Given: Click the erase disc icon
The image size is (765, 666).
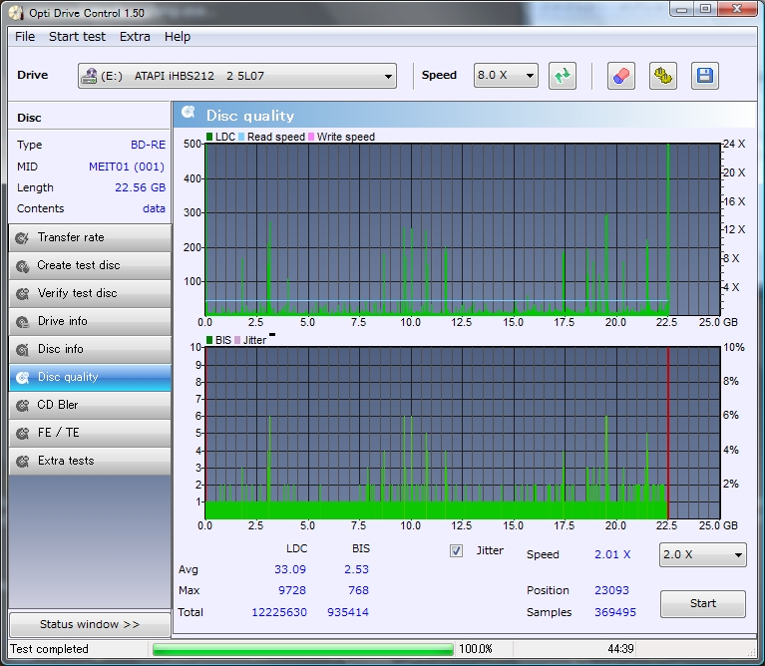Looking at the screenshot, I should [x=620, y=76].
